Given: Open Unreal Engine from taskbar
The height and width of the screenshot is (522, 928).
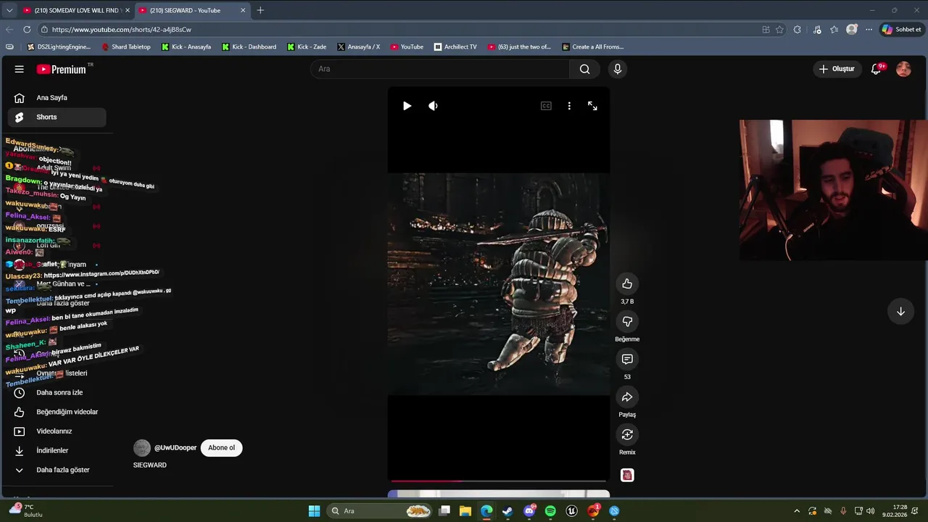Looking at the screenshot, I should click(x=571, y=511).
